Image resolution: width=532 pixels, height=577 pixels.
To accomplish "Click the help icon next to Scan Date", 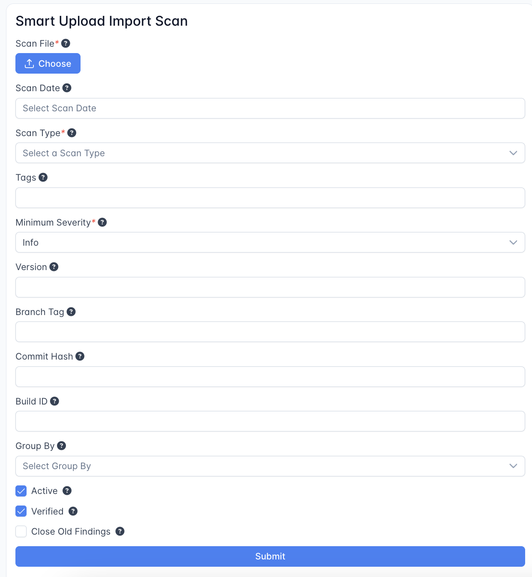I will pos(67,88).
